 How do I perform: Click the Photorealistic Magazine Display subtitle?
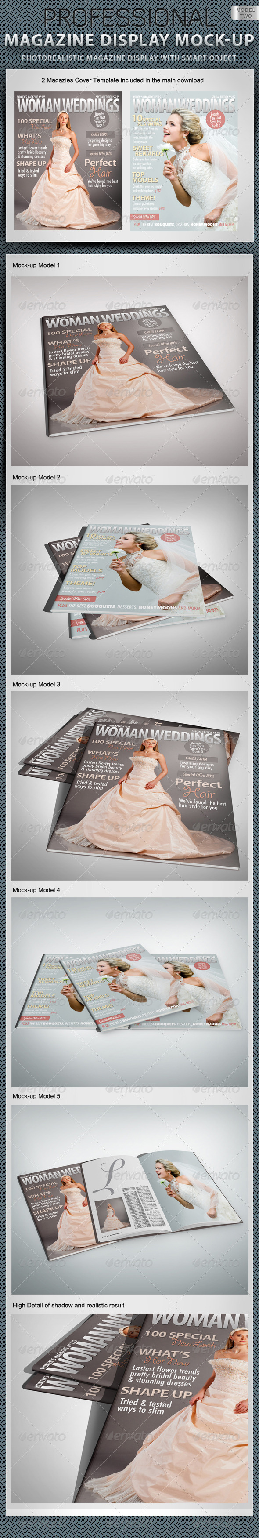pyautogui.click(x=129, y=58)
